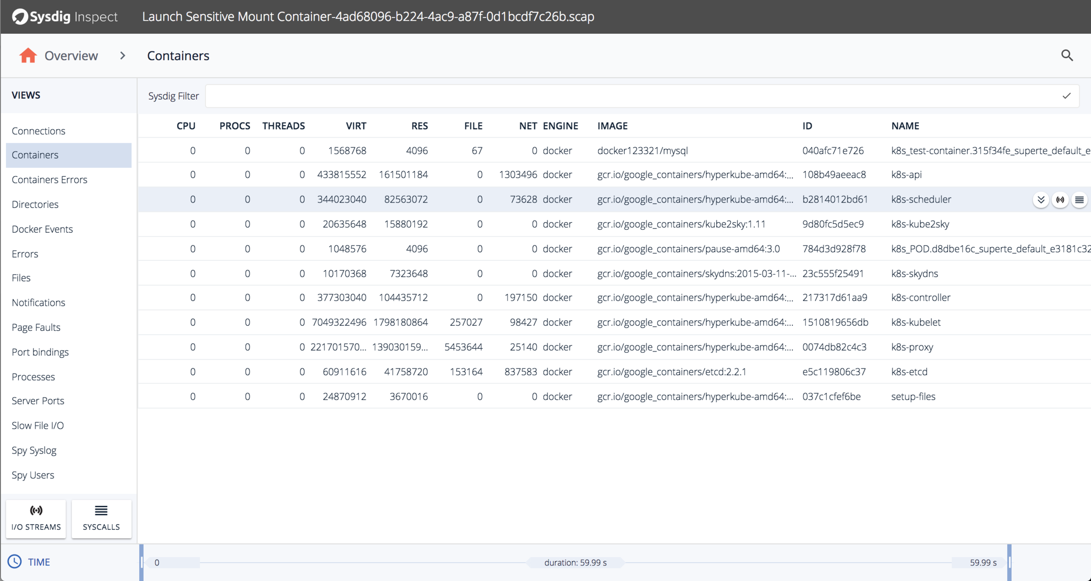1091x581 pixels.
Task: Click the right timeline end handle
Action: (x=1009, y=562)
